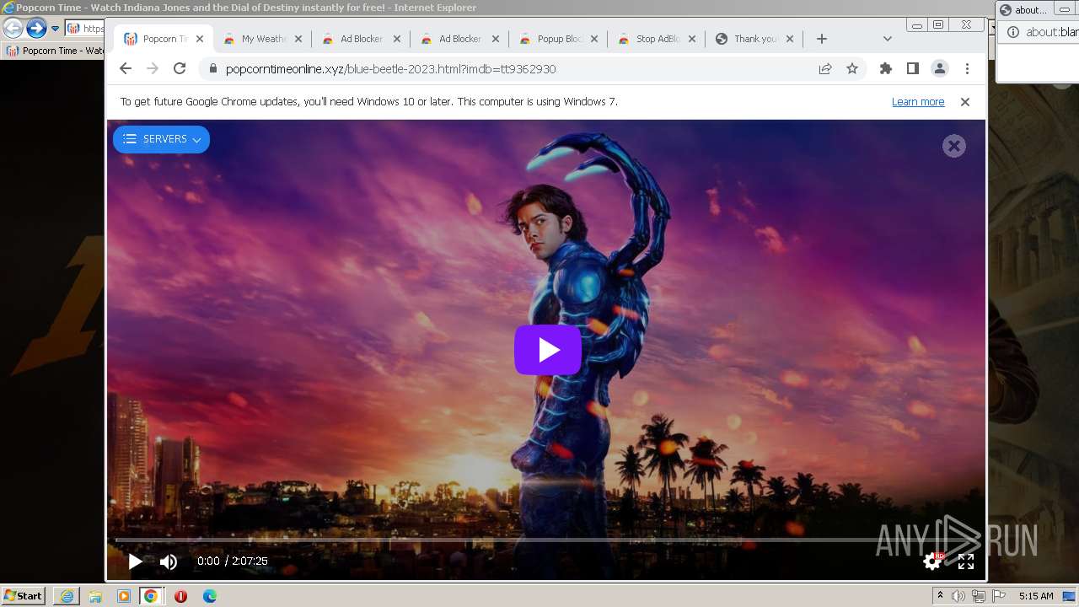1079x607 pixels.
Task: Switch to the Stop AdBlock tab
Action: point(658,39)
